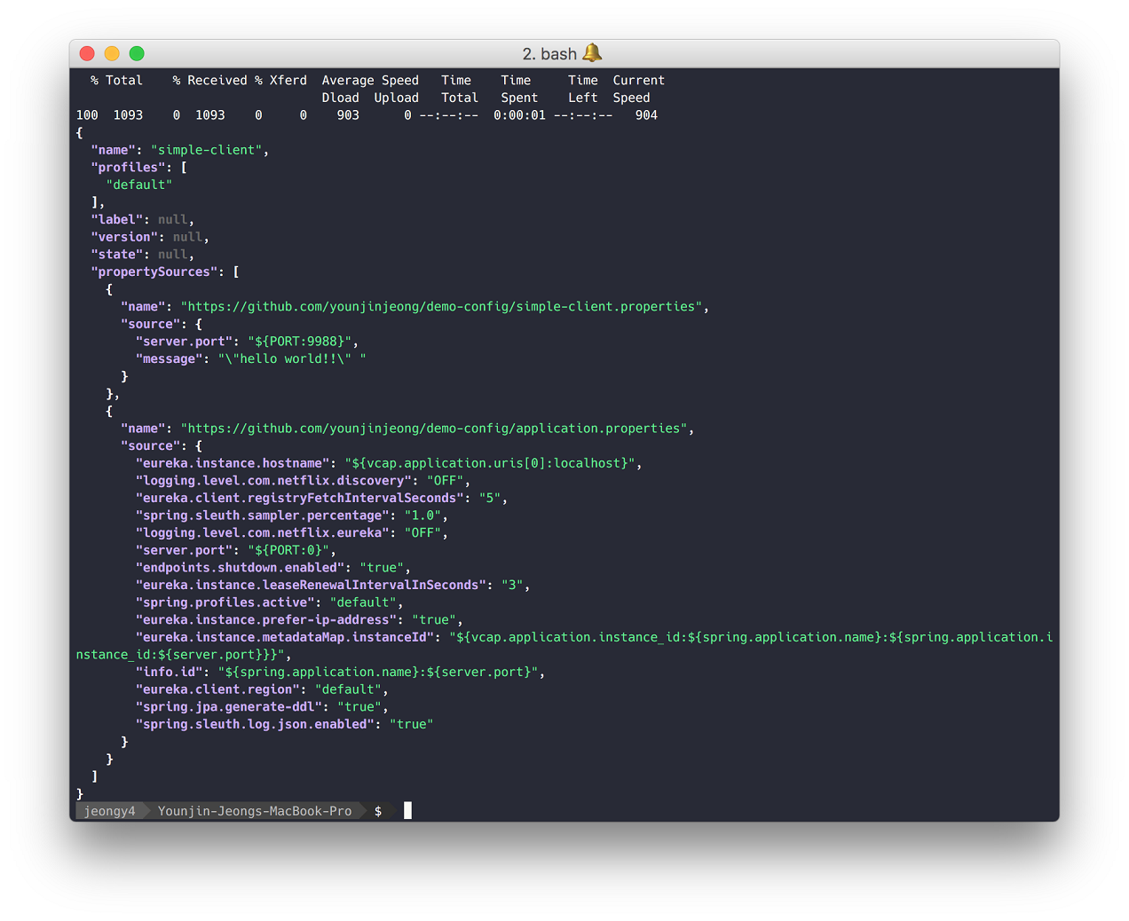Click the "${PORT:9988}" server port value
The image size is (1129, 921).
[299, 342]
